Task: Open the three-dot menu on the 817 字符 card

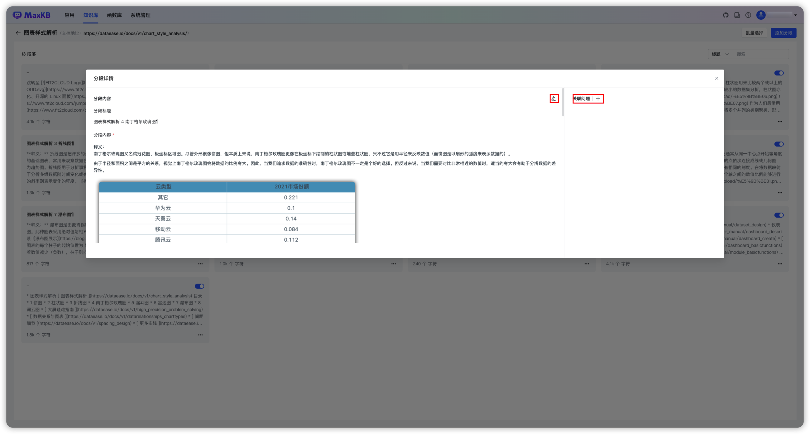Action: tap(200, 264)
